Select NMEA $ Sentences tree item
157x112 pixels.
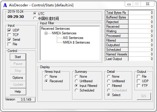(76, 42)
